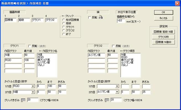Select the 岩級 radio button
Image resolution: width=181 pixels, height=110 pixels.
64,23
